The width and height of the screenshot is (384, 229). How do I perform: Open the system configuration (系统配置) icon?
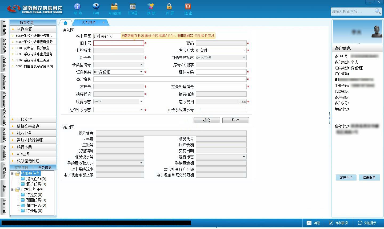point(114,6)
